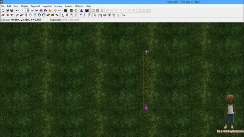Click the gray globe toolbar icon

coord(76,10)
